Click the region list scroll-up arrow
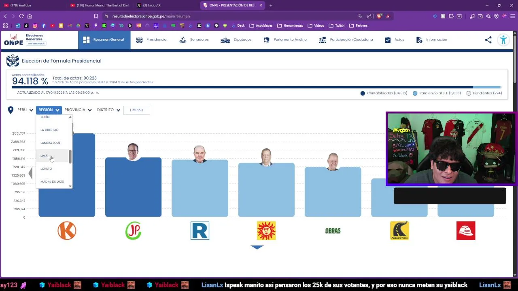518x291 pixels. pos(70,117)
